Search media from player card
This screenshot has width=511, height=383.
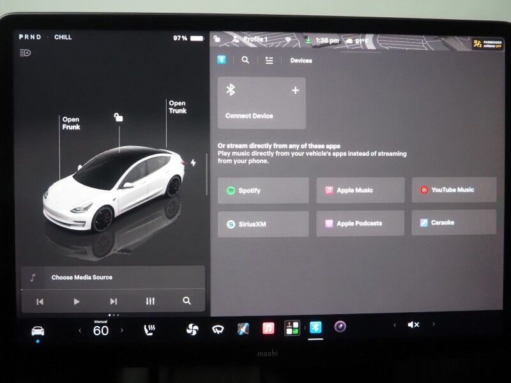(187, 301)
